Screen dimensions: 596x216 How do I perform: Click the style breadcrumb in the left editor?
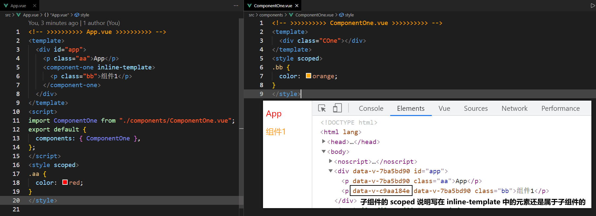82,15
